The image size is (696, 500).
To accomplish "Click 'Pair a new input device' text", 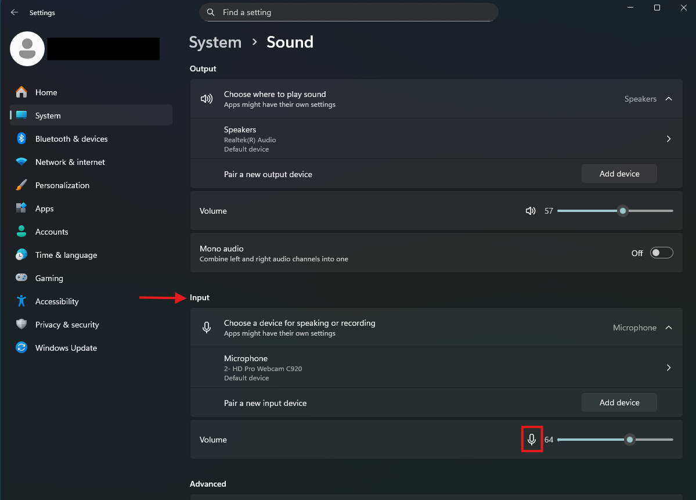I will [265, 403].
